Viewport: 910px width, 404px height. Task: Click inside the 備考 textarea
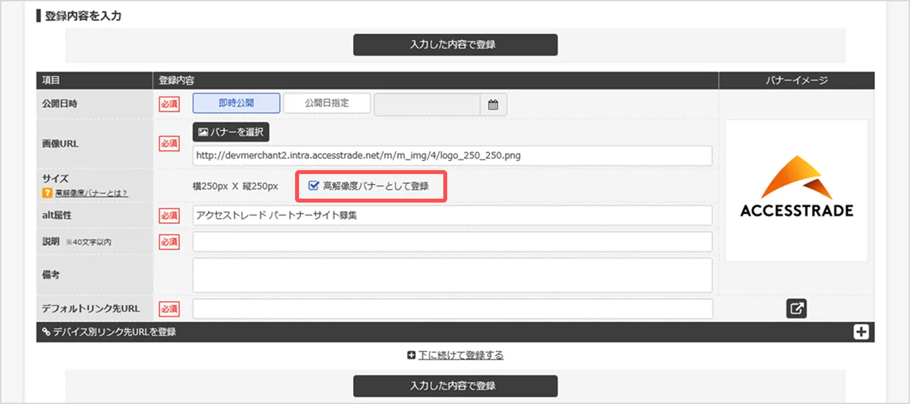tap(452, 275)
